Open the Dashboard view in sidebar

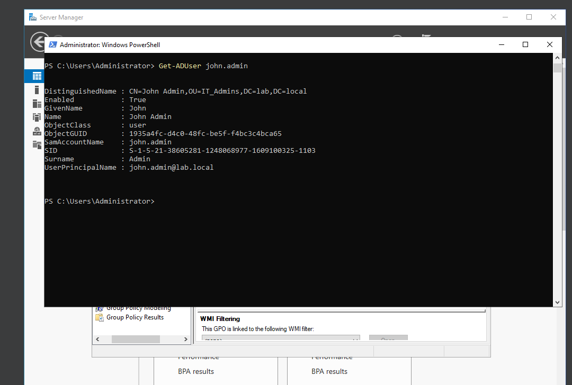coord(37,76)
